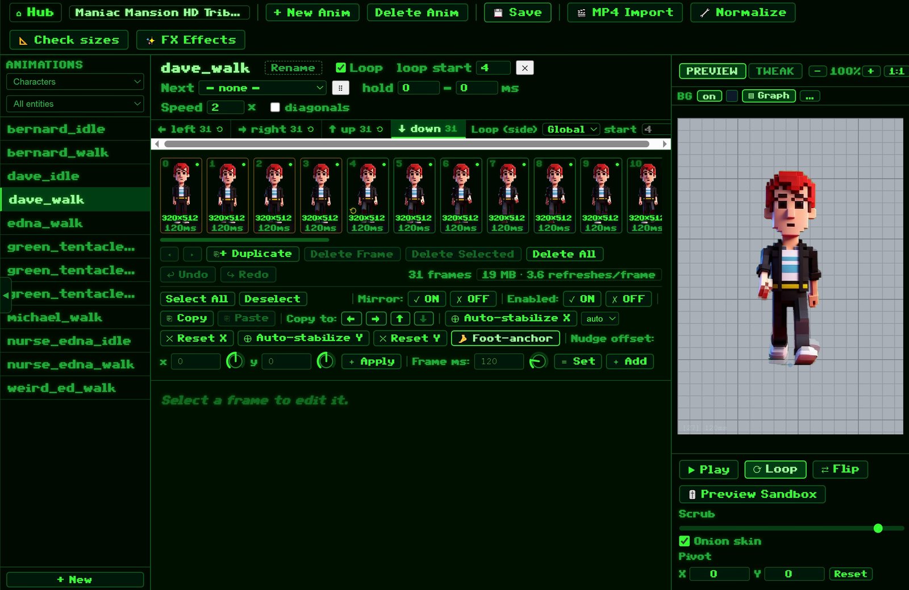909x590 pixels.
Task: Open the BG color swatch
Action: 732,96
